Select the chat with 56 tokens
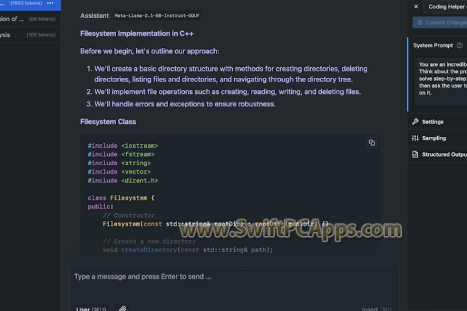 (x=30, y=19)
